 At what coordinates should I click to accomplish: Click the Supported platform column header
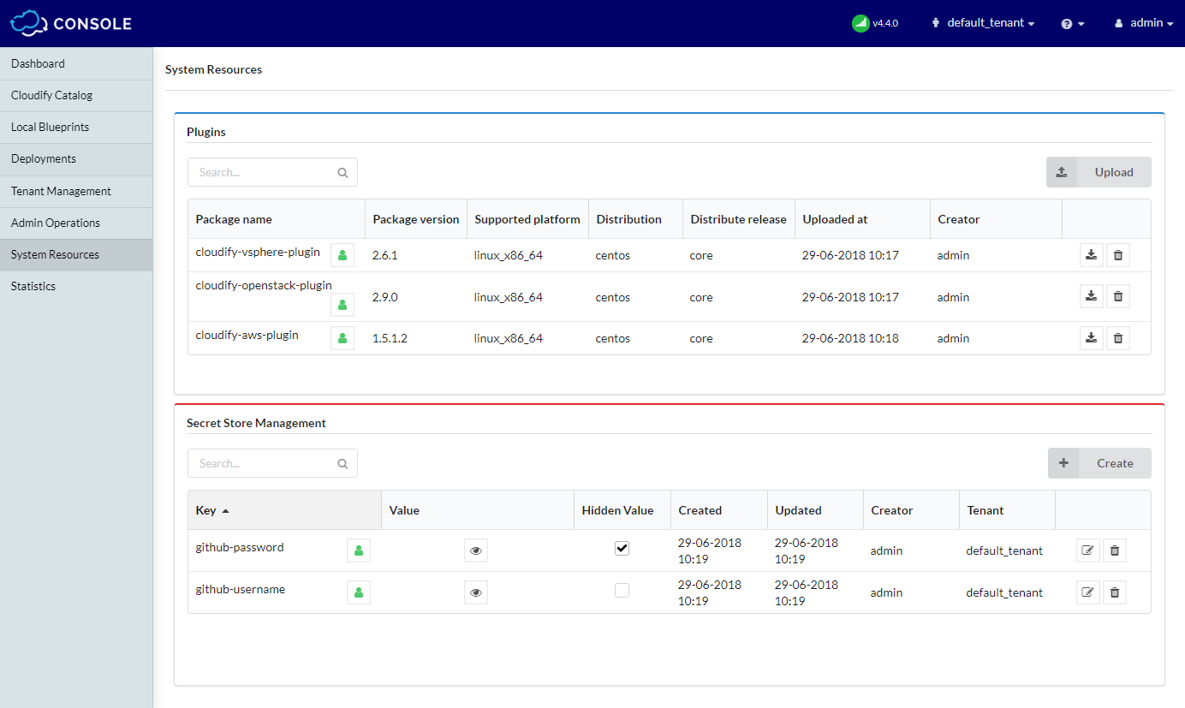527,219
